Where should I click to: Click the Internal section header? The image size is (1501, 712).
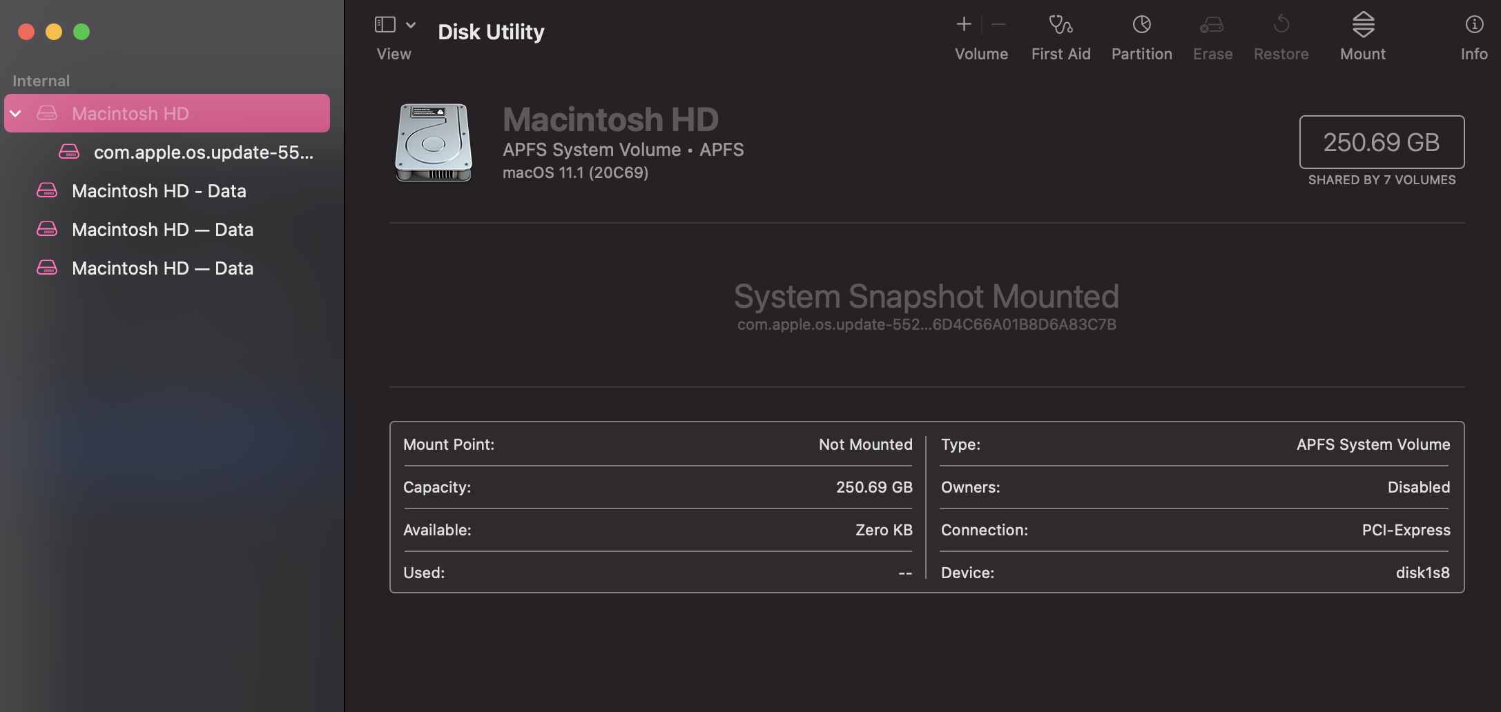click(40, 80)
